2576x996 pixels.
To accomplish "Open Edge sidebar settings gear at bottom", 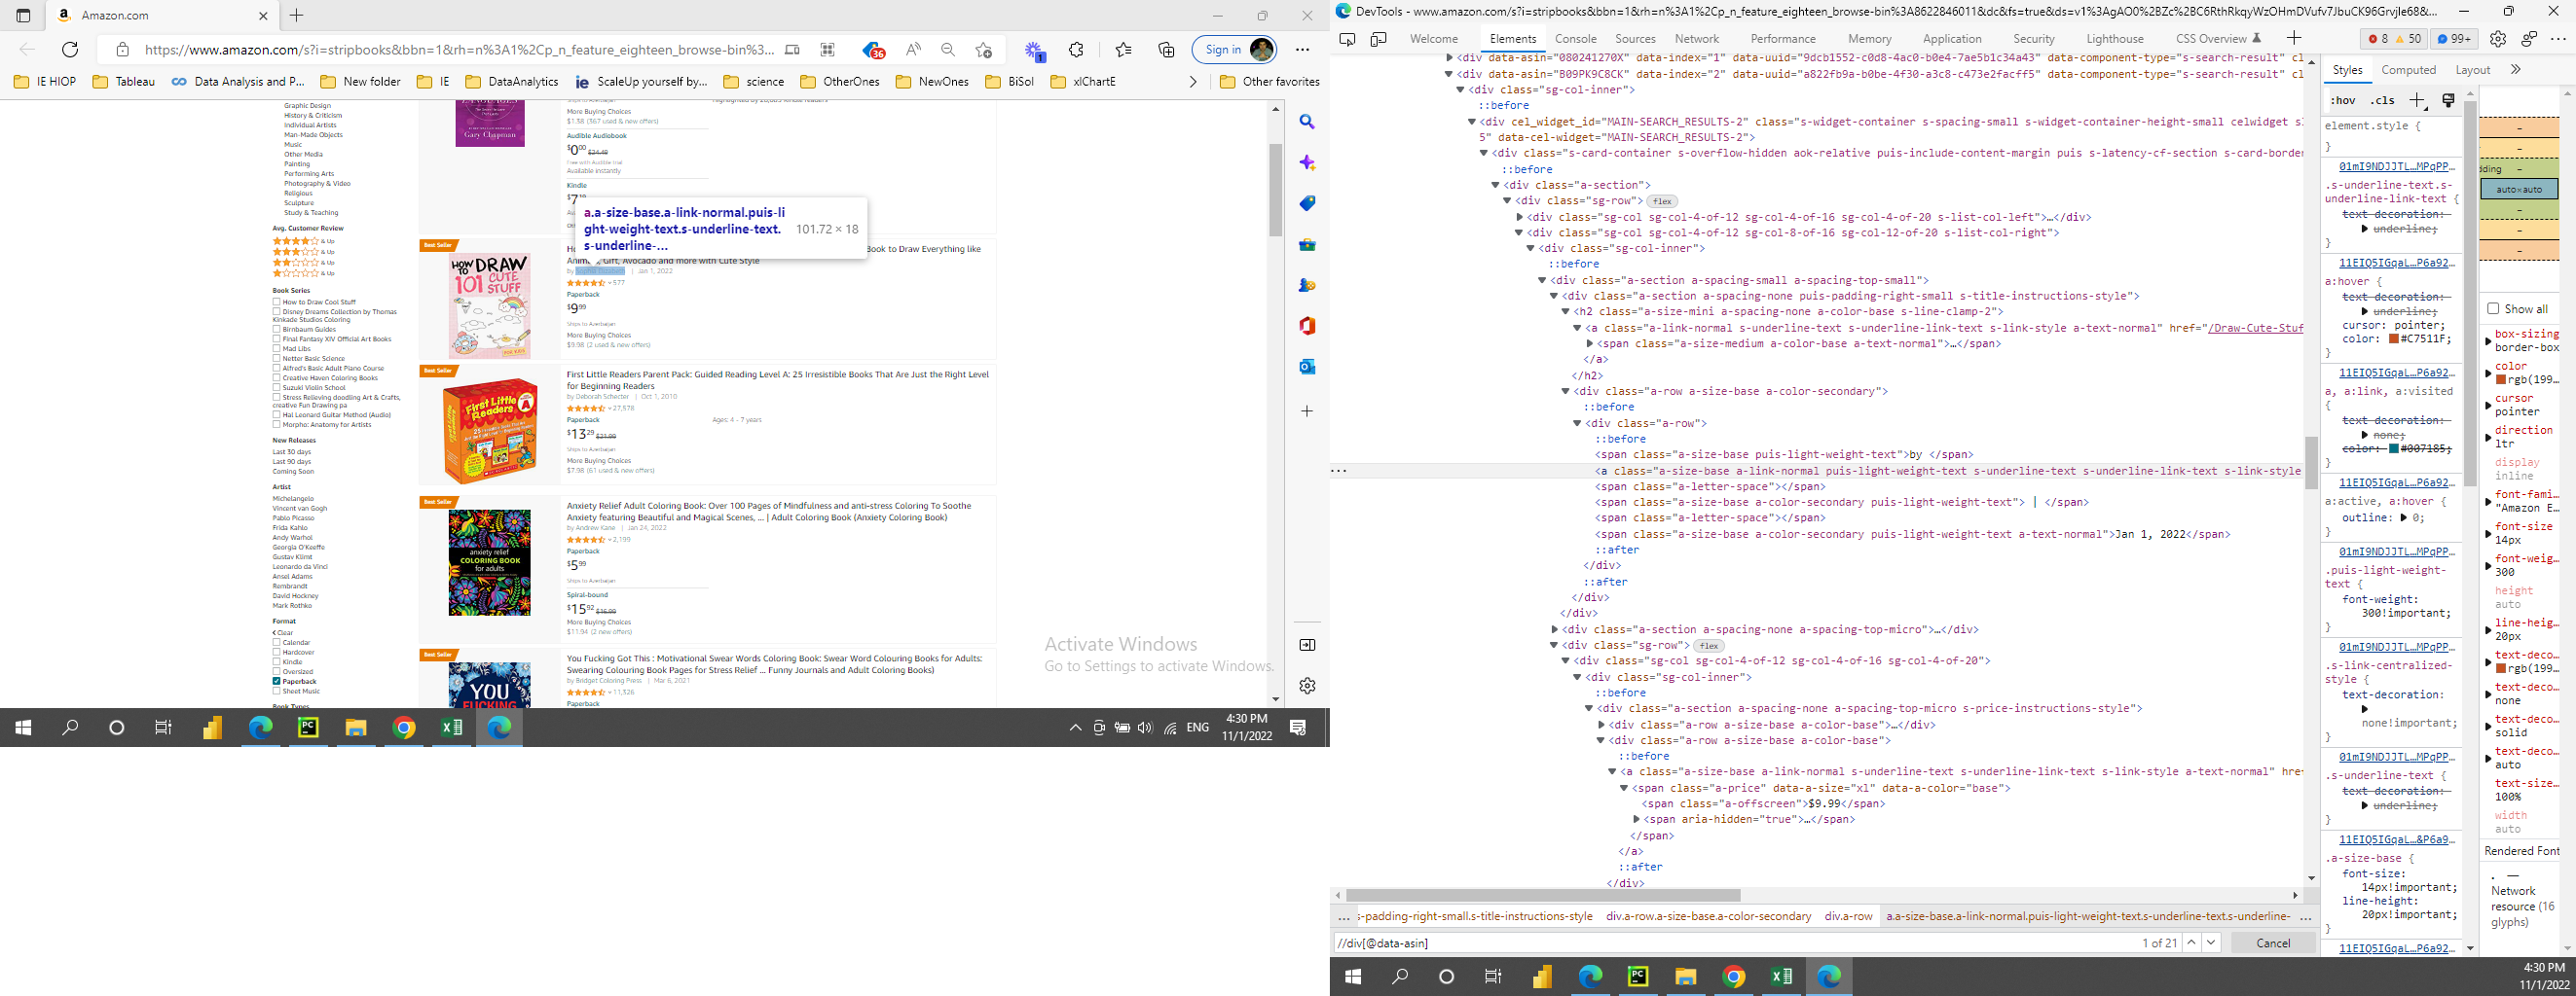I will [x=1307, y=686].
